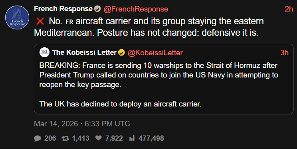The width and height of the screenshot is (297, 149).
Task: Click the 2h timestamp on main tweet
Action: point(289,9)
